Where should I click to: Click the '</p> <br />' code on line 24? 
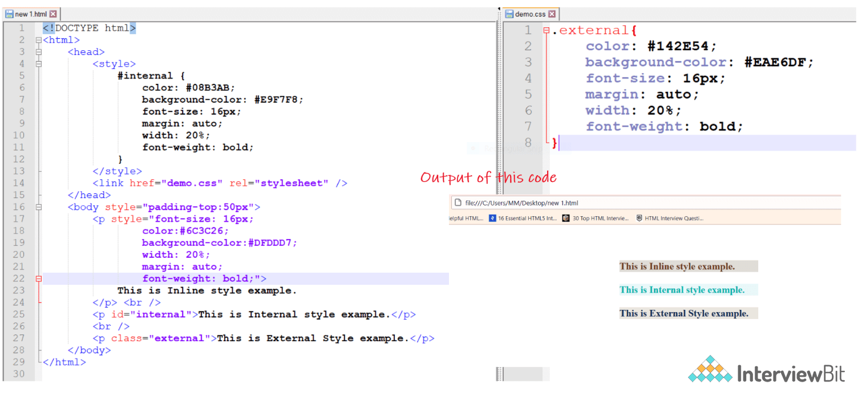coord(127,302)
